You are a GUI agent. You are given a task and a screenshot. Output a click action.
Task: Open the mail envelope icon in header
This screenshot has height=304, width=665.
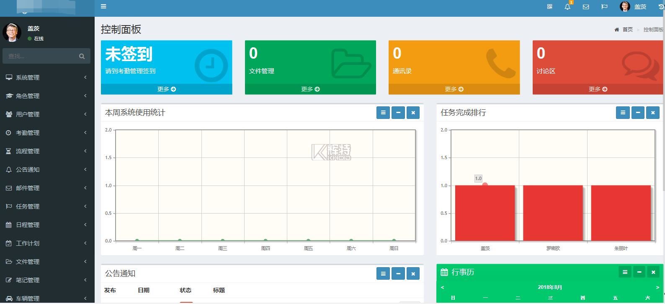point(586,7)
